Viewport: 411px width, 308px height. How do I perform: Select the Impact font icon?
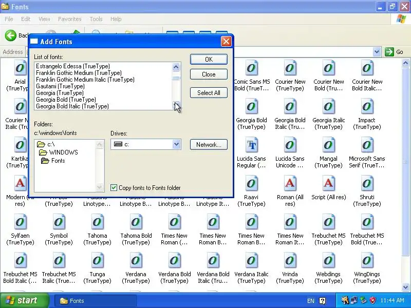click(367, 107)
